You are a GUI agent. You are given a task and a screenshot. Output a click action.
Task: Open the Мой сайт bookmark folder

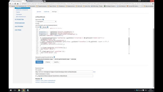[x=79, y=6]
